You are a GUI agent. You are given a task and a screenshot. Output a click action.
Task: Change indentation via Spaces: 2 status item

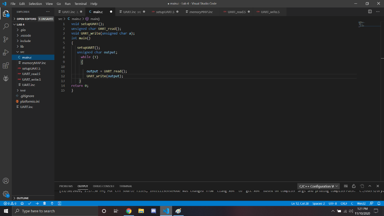click(318, 203)
